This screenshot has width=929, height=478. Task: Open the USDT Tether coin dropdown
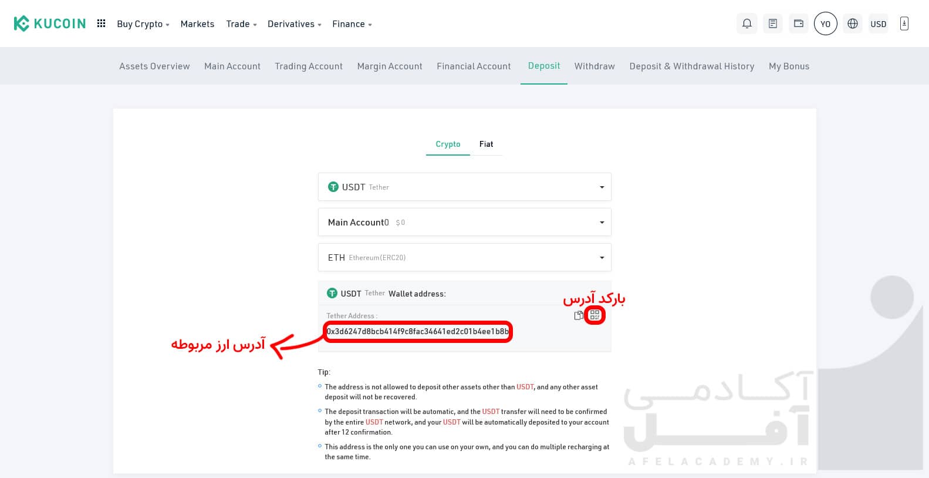pos(465,187)
